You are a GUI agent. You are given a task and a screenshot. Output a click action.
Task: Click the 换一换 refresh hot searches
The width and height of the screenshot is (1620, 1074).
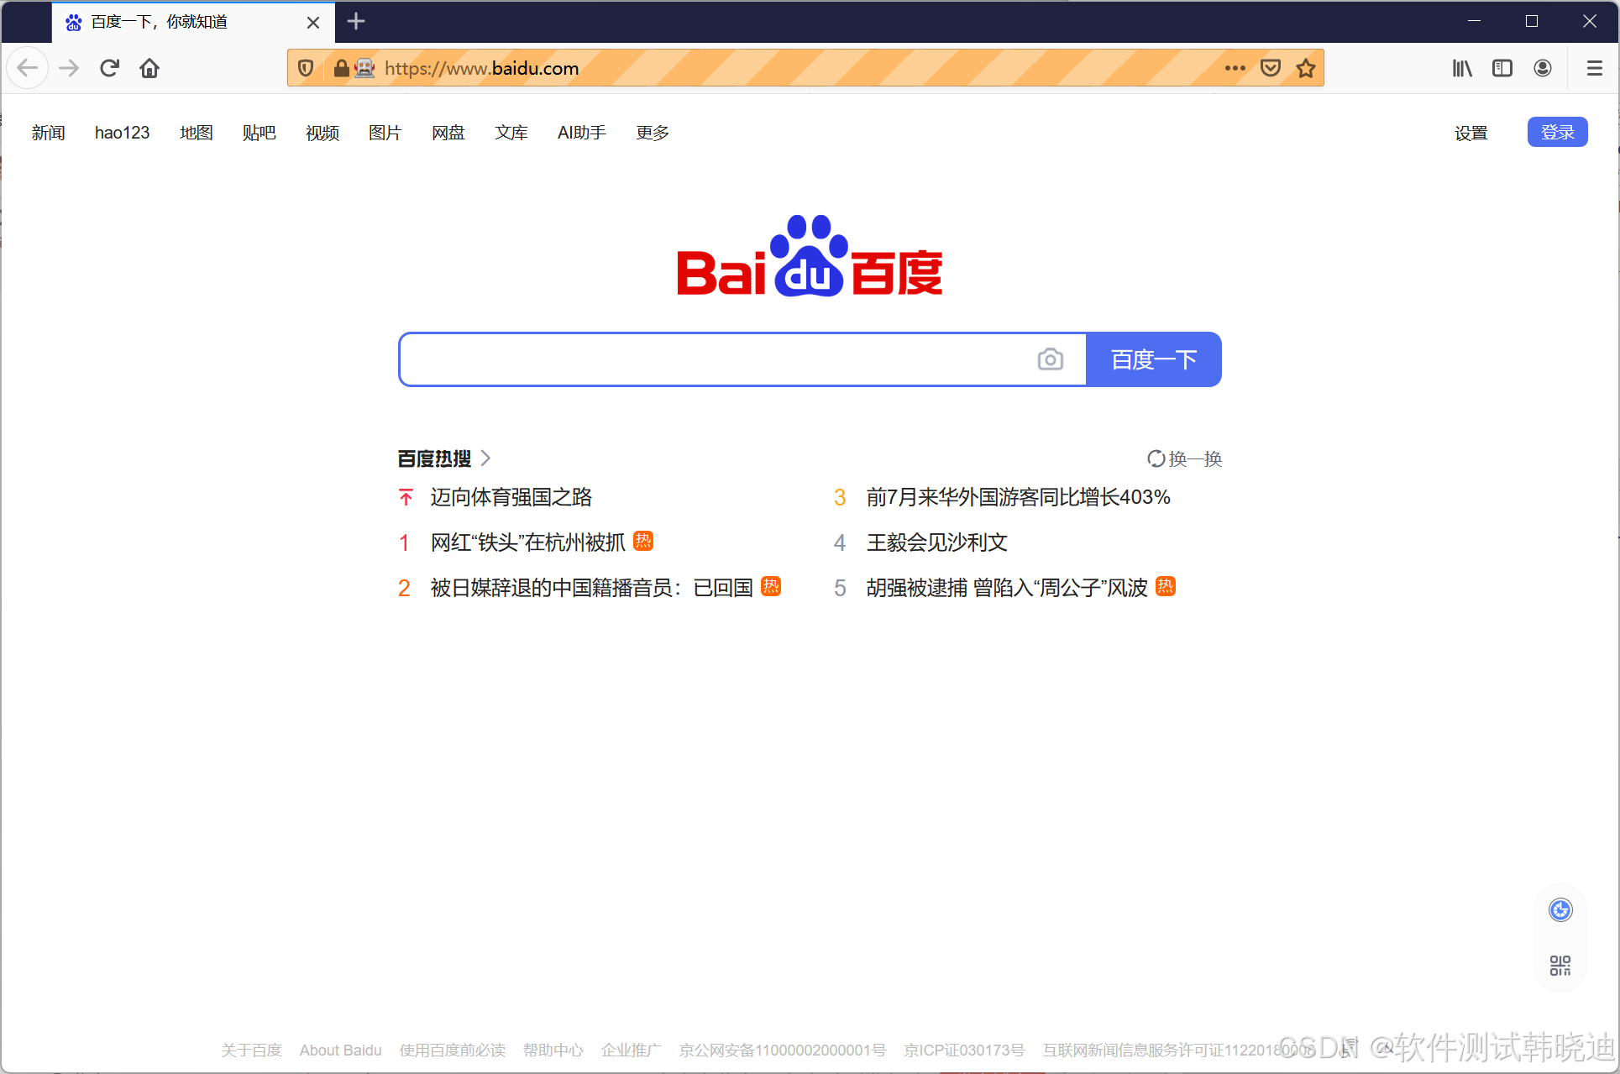point(1184,458)
